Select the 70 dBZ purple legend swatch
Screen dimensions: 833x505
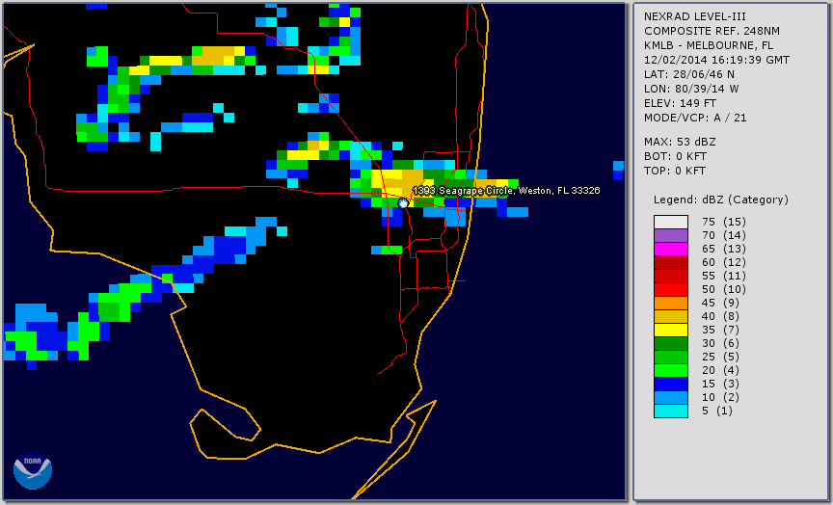coord(671,235)
